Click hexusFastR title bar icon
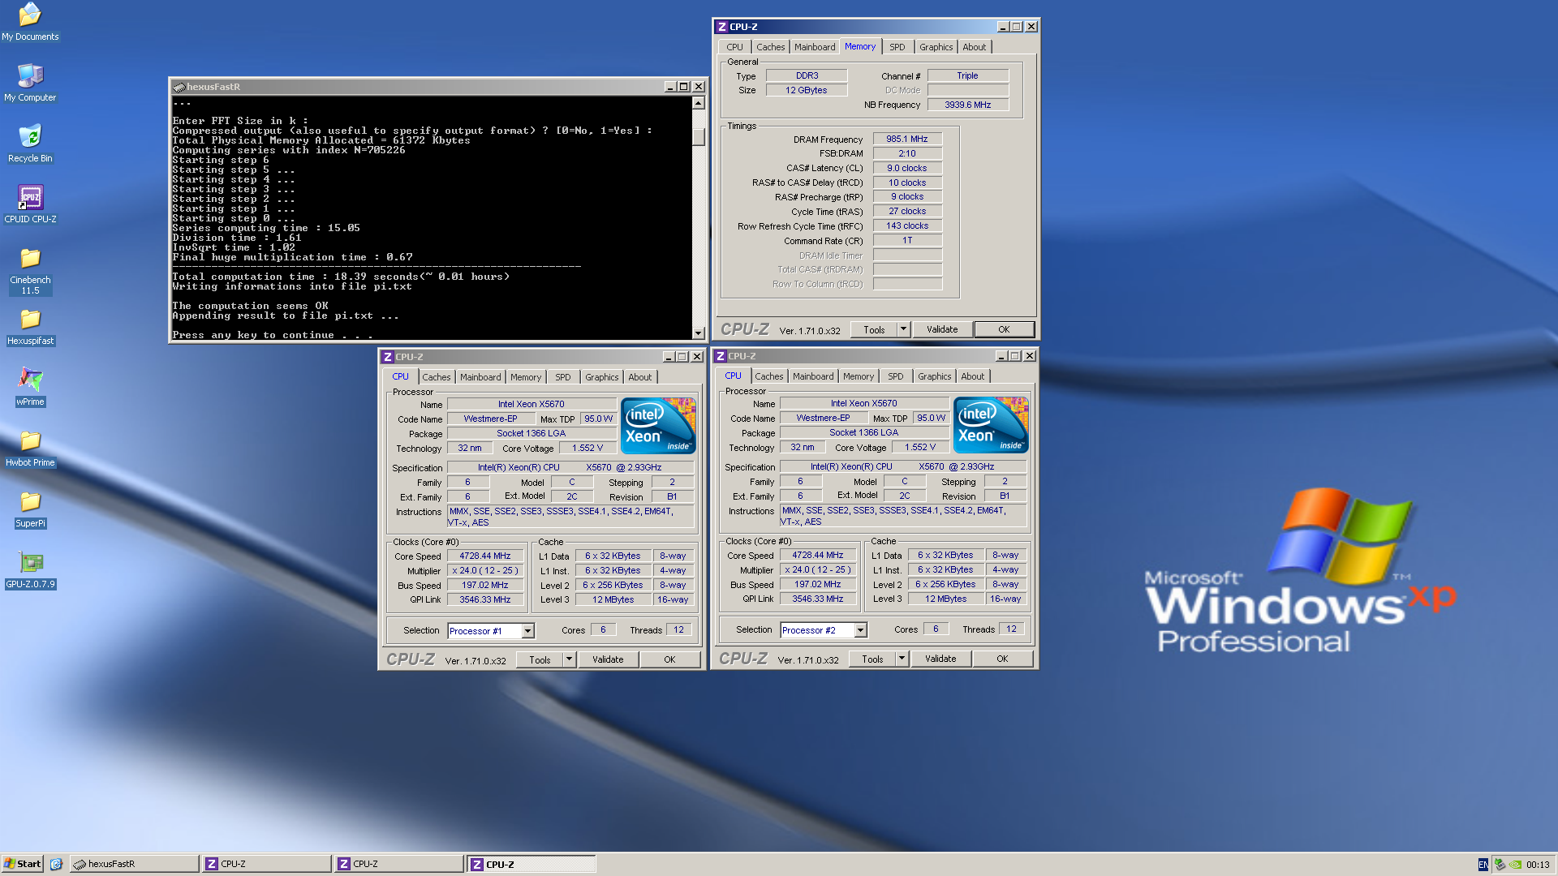Screen dimensions: 1558x876 (x=179, y=87)
